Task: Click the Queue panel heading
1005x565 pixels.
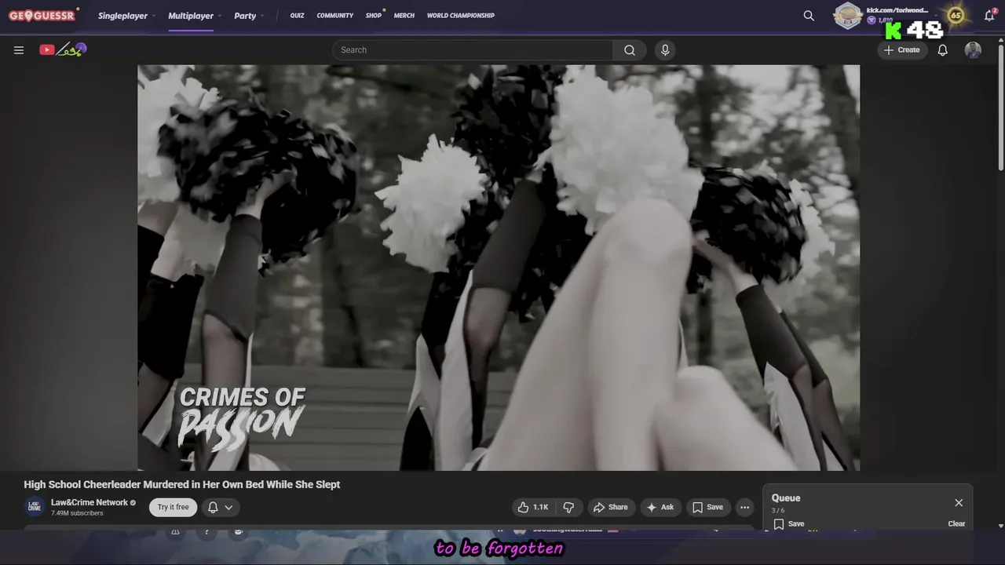Action: (786, 498)
